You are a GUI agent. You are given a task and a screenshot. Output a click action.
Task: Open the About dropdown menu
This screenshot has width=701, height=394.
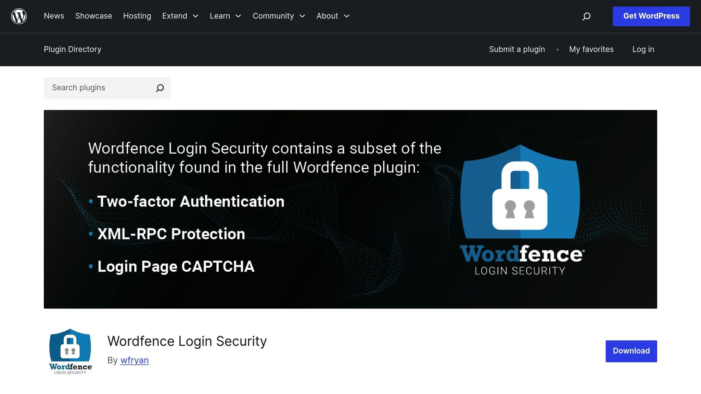coord(333,16)
